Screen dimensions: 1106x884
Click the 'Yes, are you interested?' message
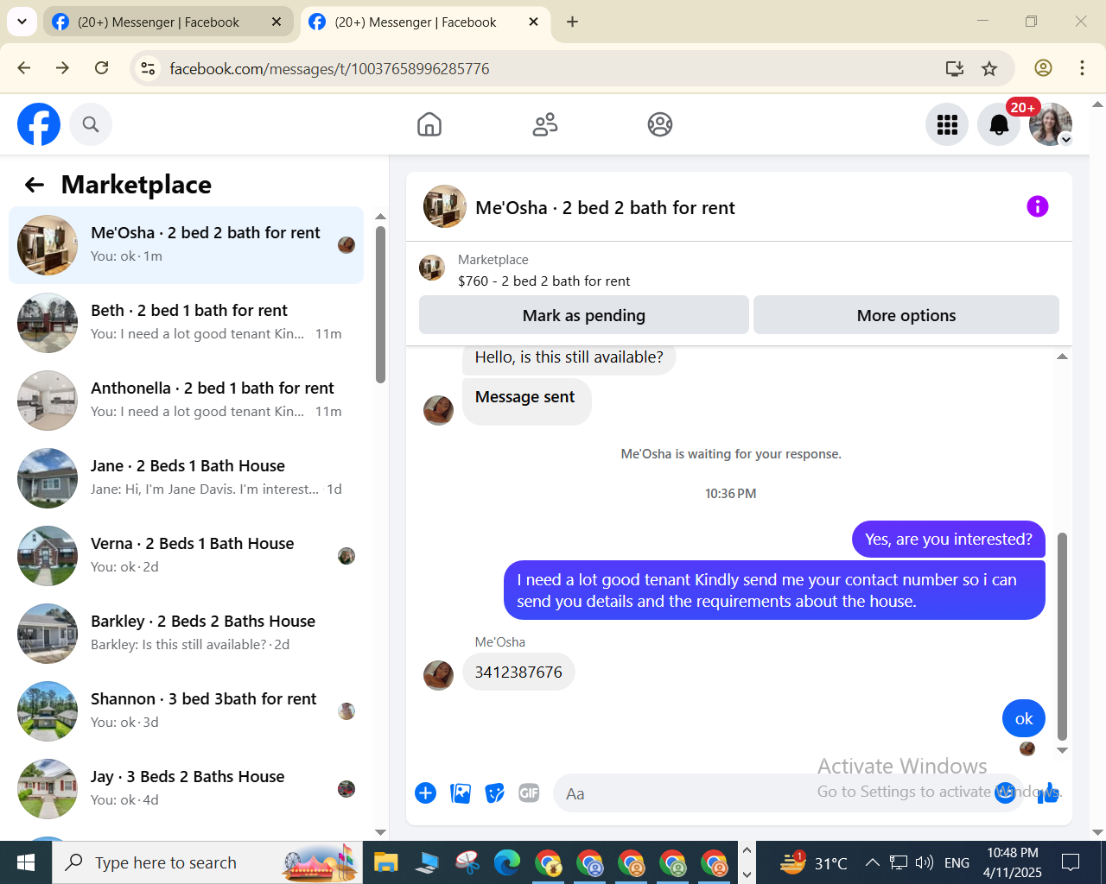click(x=949, y=540)
